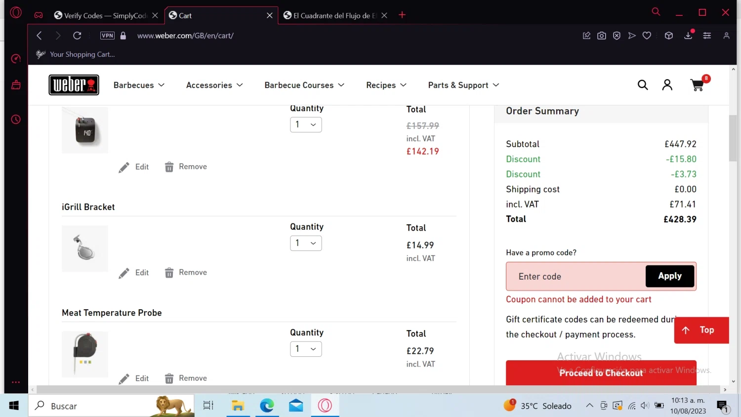
Task: Open quantity dropdown for iGrill Bracket
Action: pyautogui.click(x=306, y=243)
